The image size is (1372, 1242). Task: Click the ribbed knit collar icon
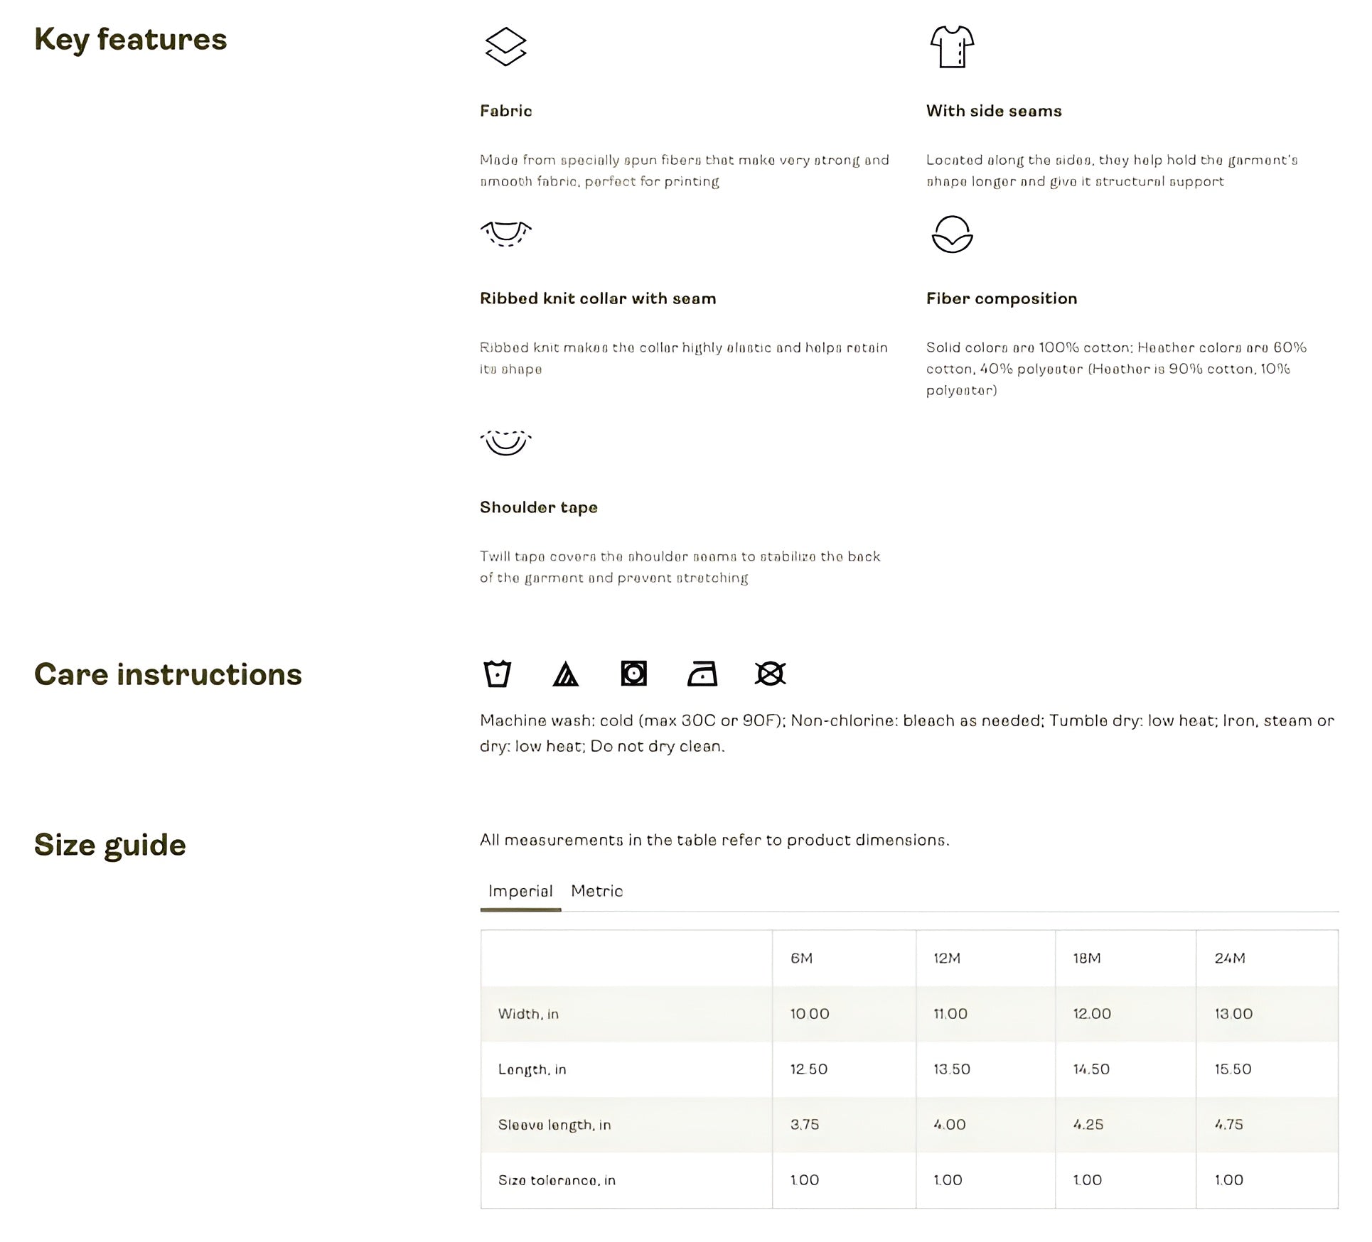505,233
